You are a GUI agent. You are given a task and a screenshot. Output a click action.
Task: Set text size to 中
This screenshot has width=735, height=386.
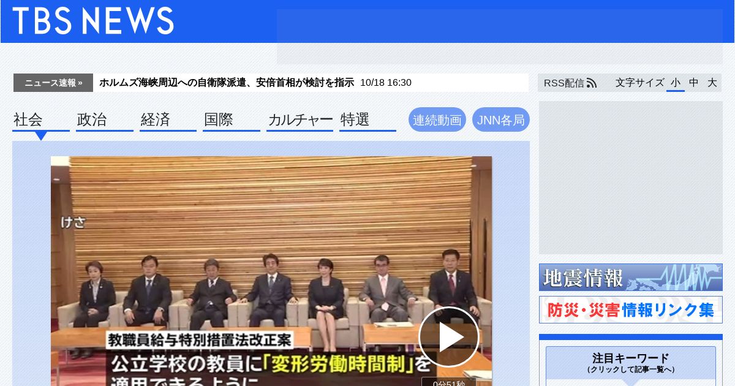click(694, 83)
